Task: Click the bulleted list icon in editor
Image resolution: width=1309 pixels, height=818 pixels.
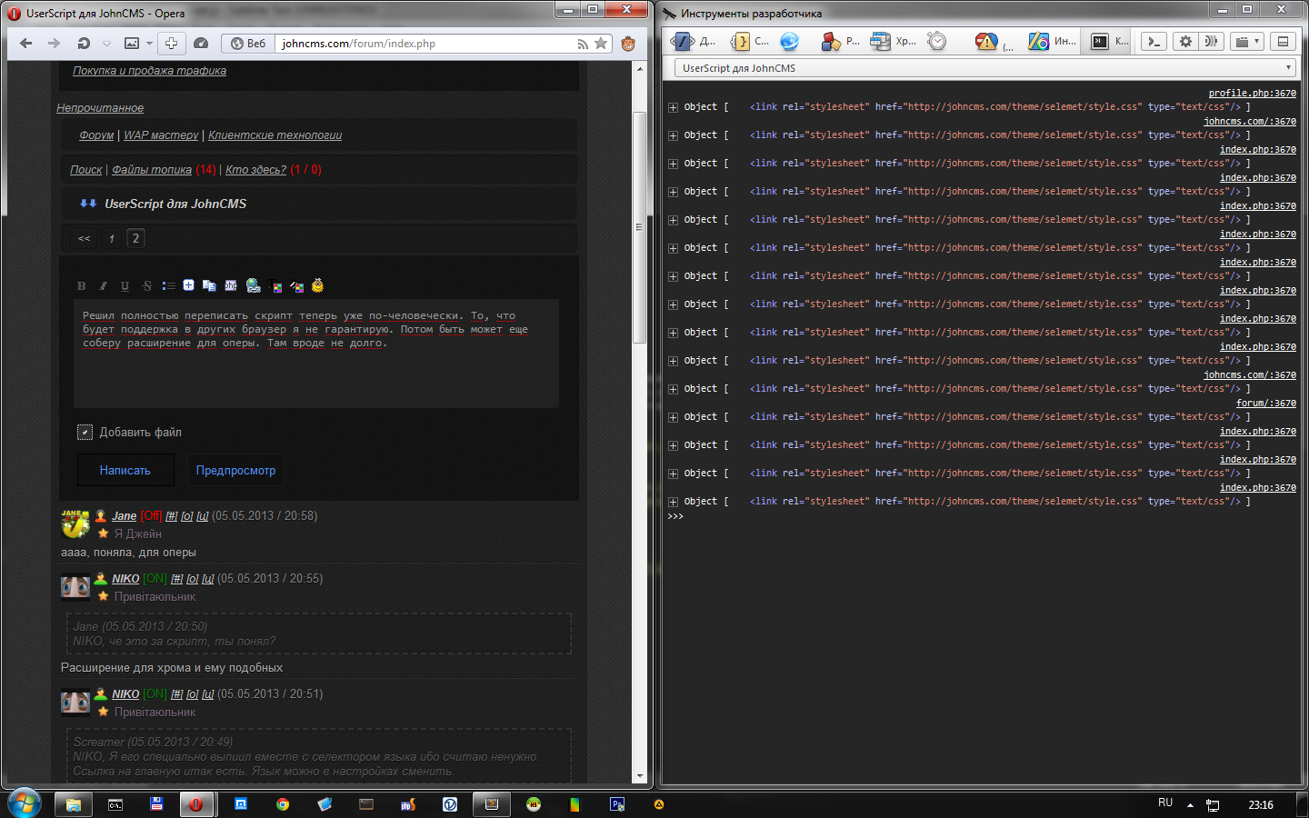Action: pyautogui.click(x=168, y=285)
